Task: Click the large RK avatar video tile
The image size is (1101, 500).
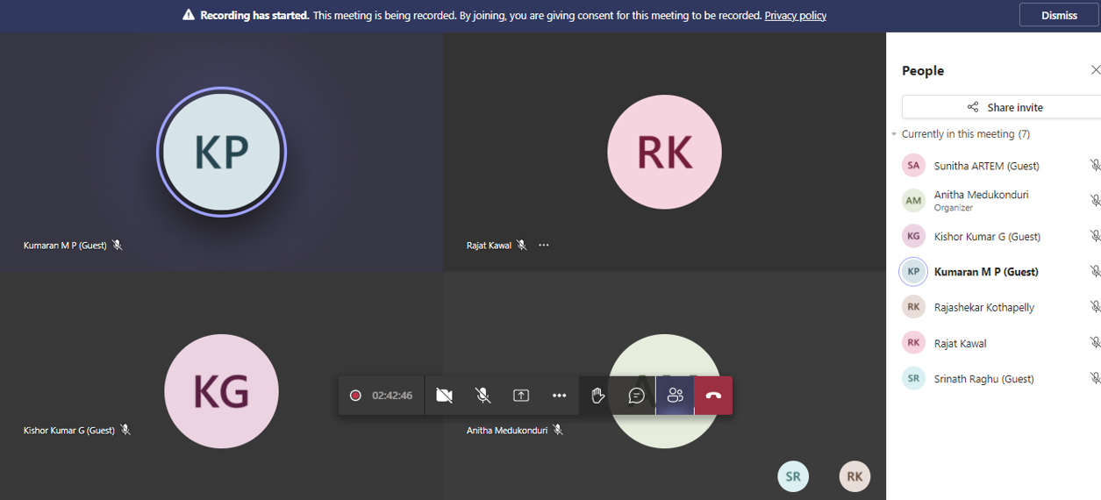Action: [x=664, y=152]
